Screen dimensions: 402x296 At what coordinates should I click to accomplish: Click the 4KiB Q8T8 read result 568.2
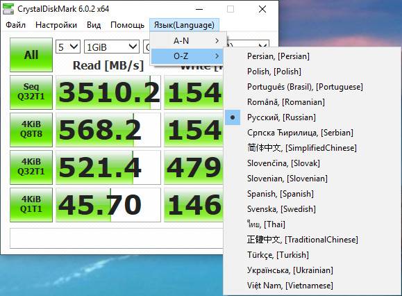pos(108,130)
